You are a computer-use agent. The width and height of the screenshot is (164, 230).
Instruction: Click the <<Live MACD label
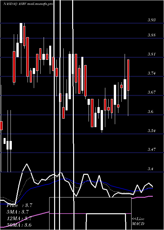tap(138, 221)
